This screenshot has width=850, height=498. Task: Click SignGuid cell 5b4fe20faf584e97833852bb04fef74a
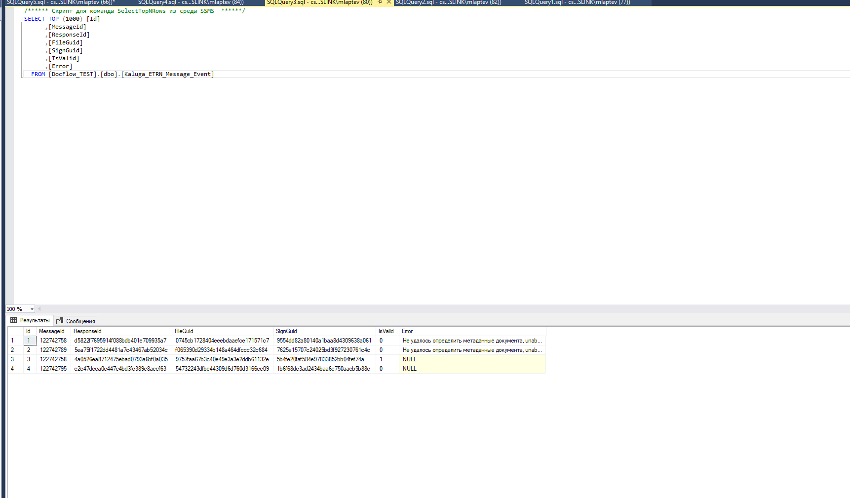[x=324, y=359]
